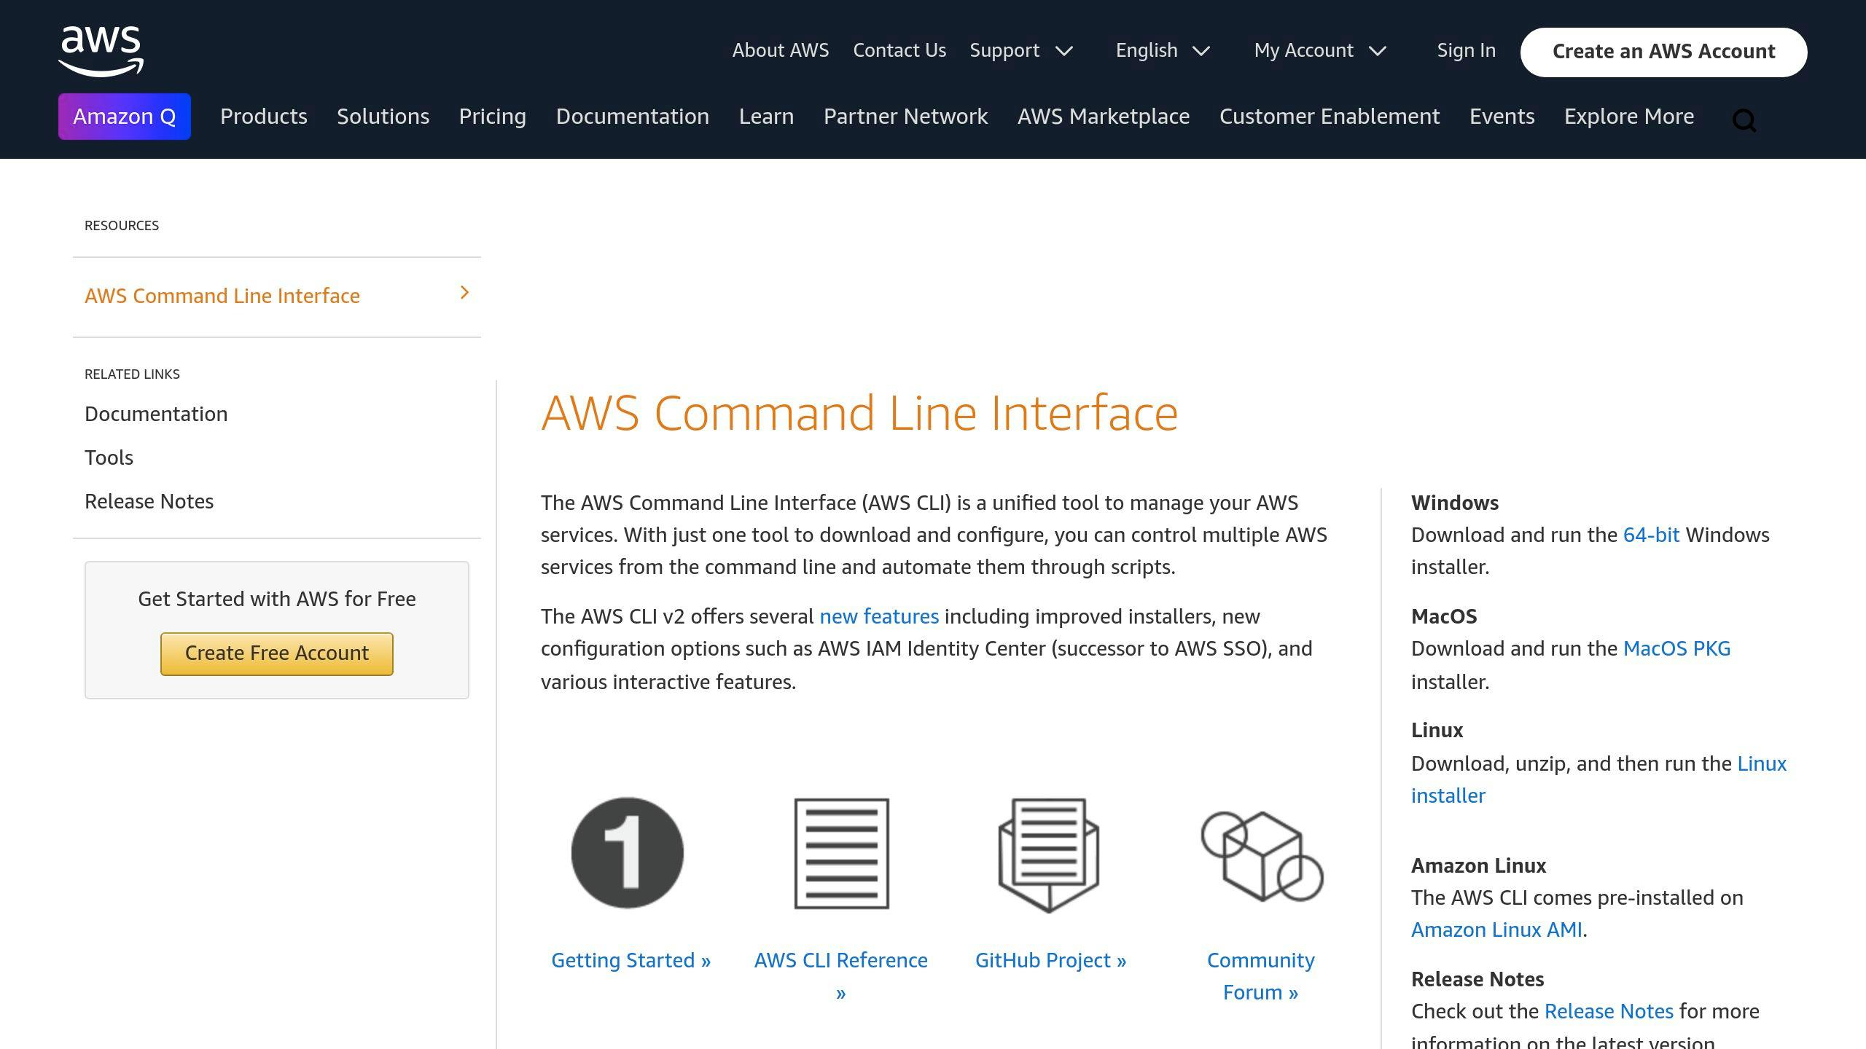Click Create an AWS Account button
This screenshot has height=1049, width=1866.
click(1663, 52)
